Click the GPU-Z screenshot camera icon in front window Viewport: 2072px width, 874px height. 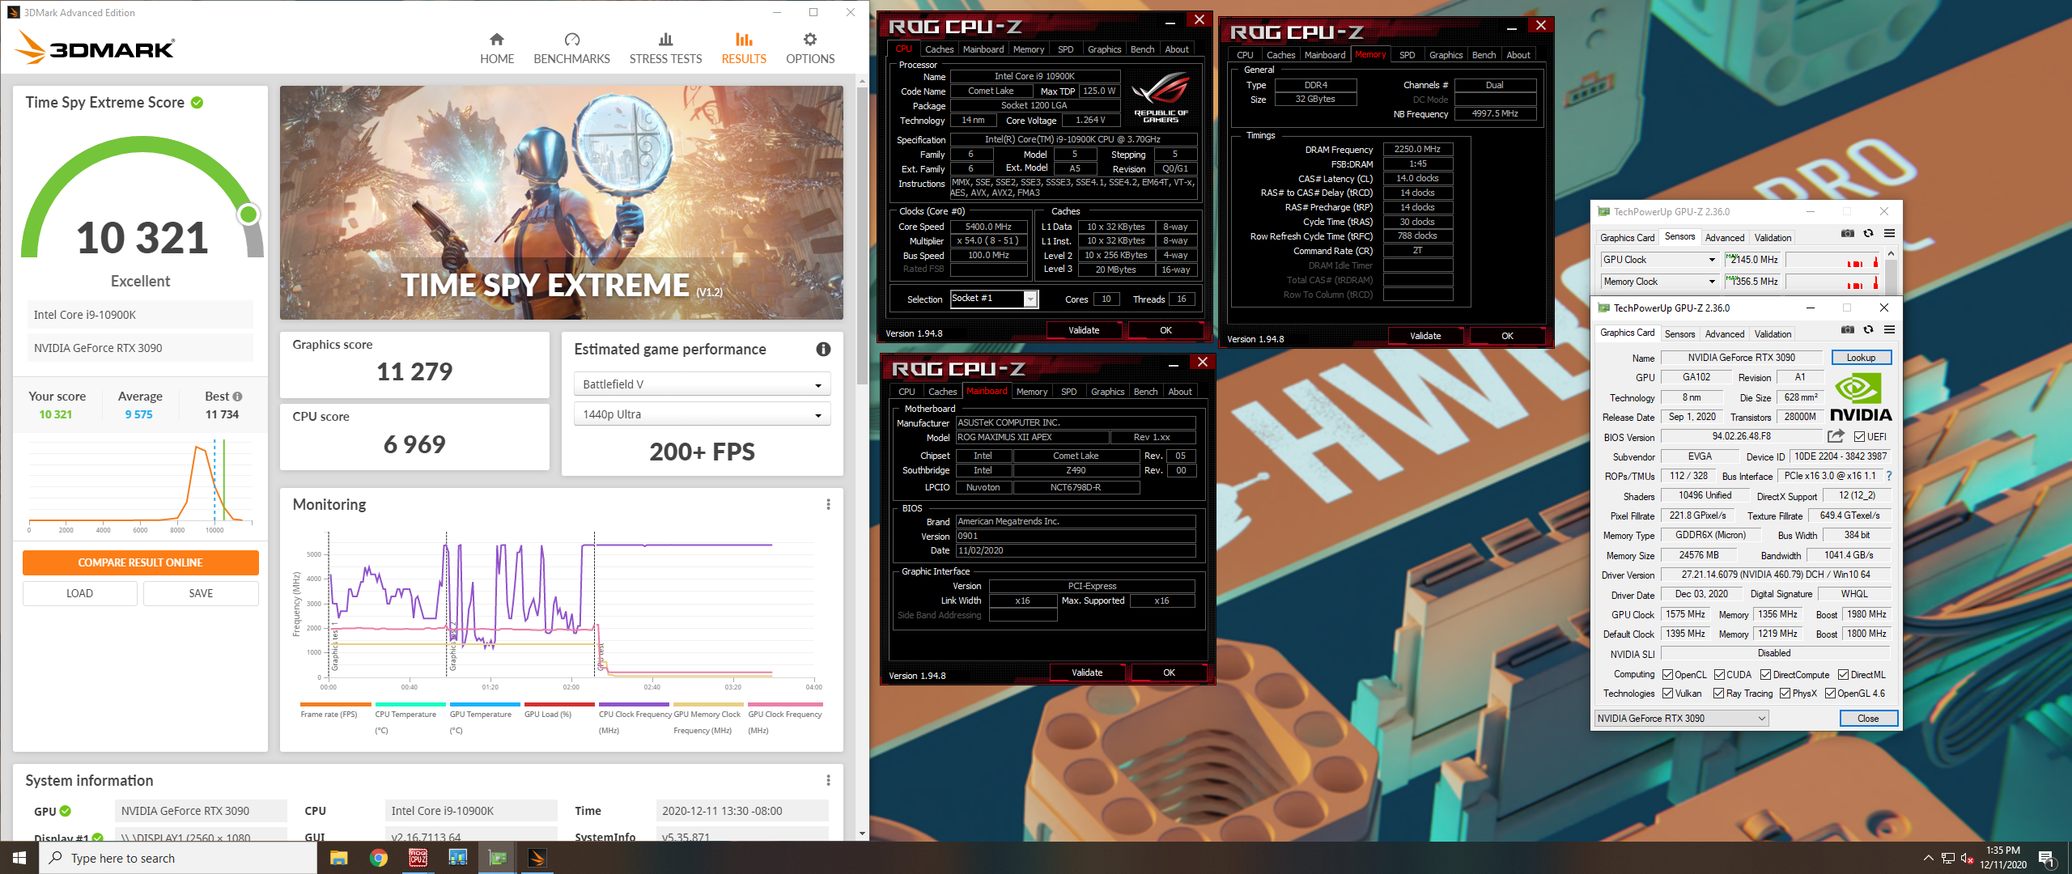point(1848,329)
